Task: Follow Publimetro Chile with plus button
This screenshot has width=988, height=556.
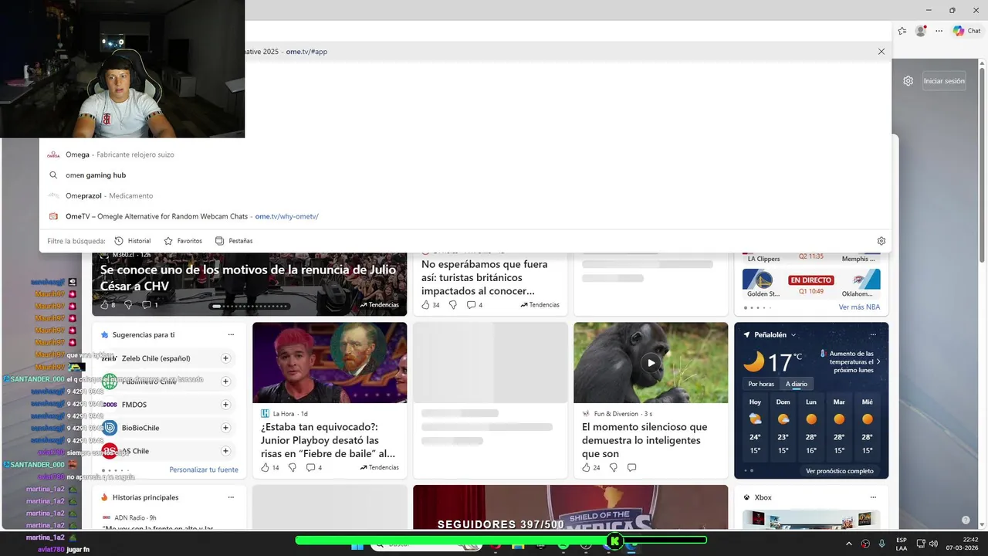Action: tap(226, 381)
